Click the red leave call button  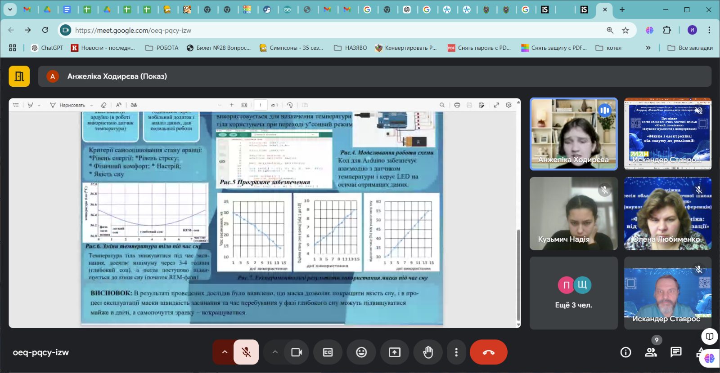(x=488, y=352)
